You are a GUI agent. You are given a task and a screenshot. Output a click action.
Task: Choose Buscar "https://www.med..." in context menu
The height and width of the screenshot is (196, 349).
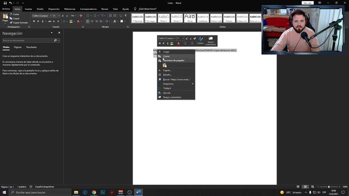(x=176, y=79)
